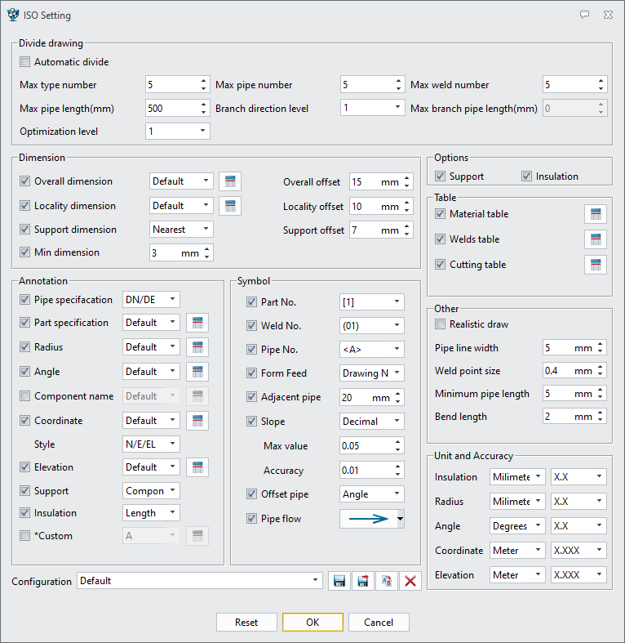625x643 pixels.
Task: Open Angle annotation table settings icon
Action: click(197, 372)
